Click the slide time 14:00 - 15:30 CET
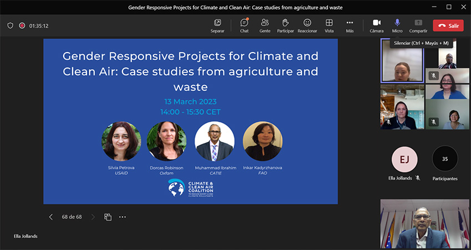The image size is (471, 250). click(191, 112)
